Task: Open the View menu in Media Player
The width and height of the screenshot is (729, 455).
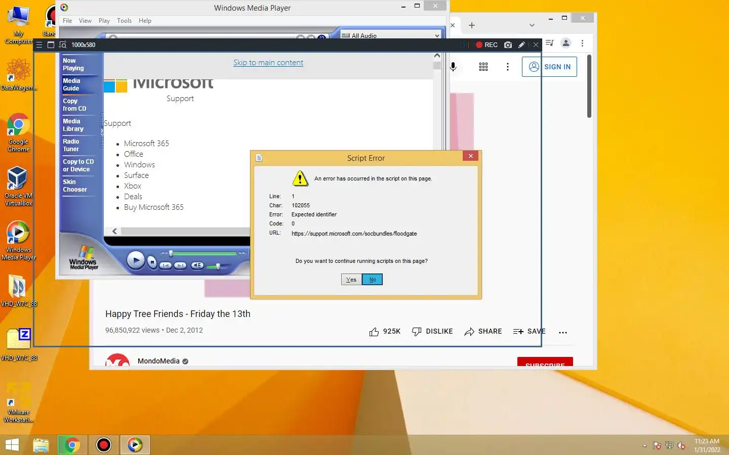Action: coord(85,21)
